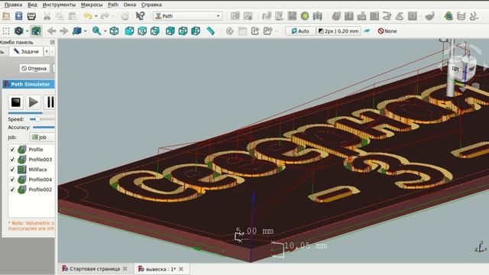Viewport: 489px width, 275px height.
Task: Click the Print icon
Action: tap(31, 16)
